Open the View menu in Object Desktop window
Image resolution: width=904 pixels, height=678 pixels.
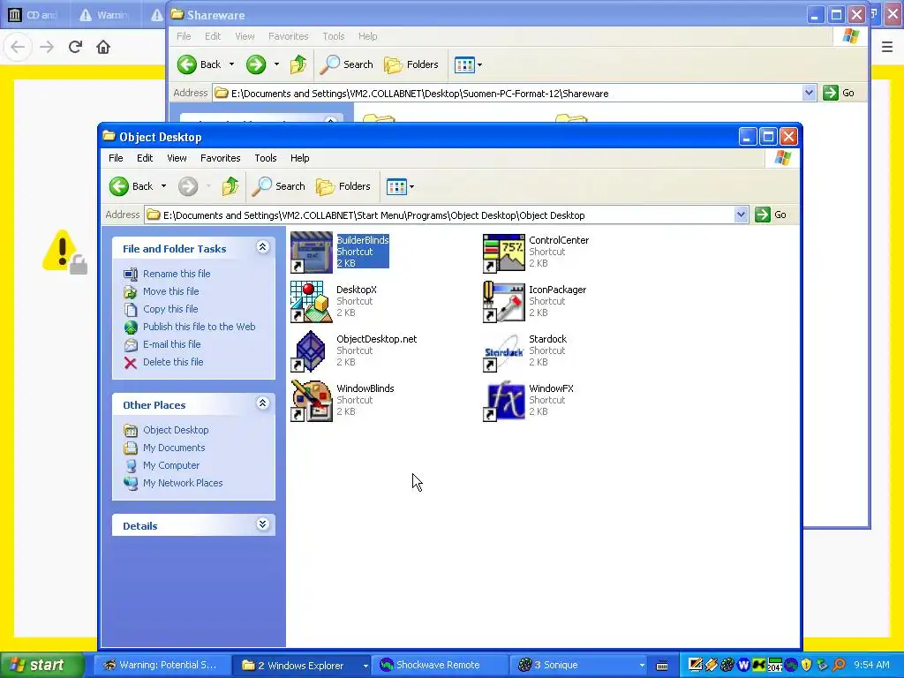point(177,158)
